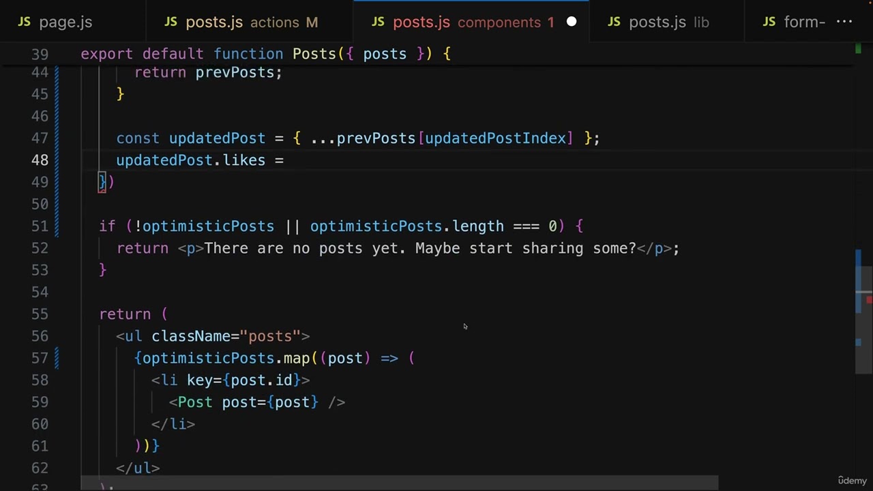Click the unsaved dot on posts.js components tab
Viewport: 873px width, 491px height.
(572, 22)
